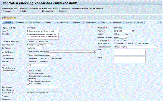Select the Process Step radio button
Image resolution: width=163 pixels, height=101 pixels.
click(x=37, y=42)
